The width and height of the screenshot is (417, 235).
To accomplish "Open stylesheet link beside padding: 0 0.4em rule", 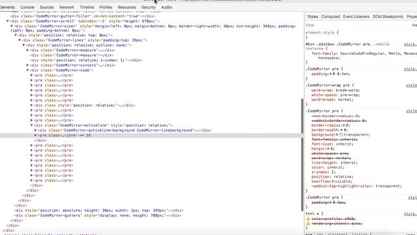I will pyautogui.click(x=410, y=69).
